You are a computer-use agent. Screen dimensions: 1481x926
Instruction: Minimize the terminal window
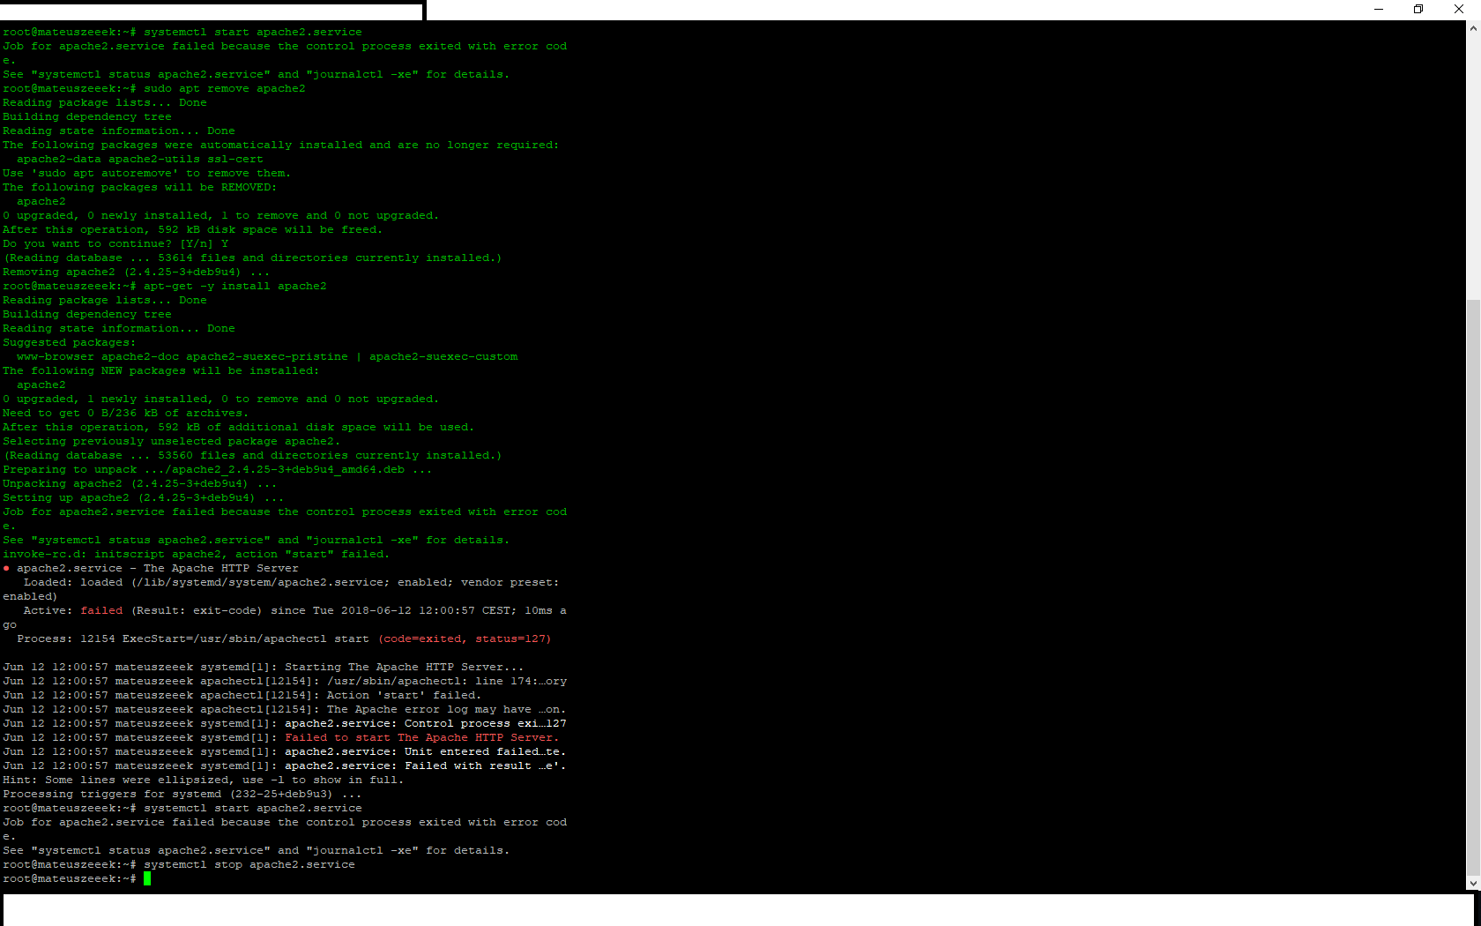point(1379,10)
